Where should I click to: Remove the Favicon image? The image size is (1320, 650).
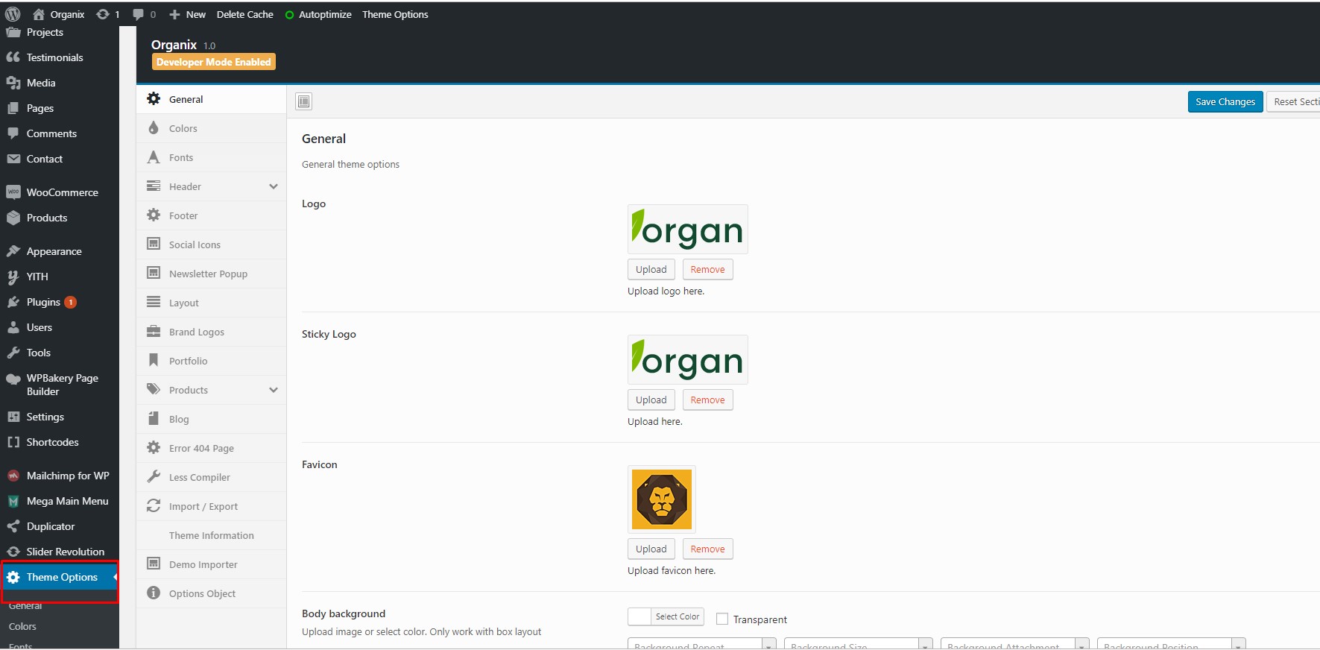tap(708, 549)
